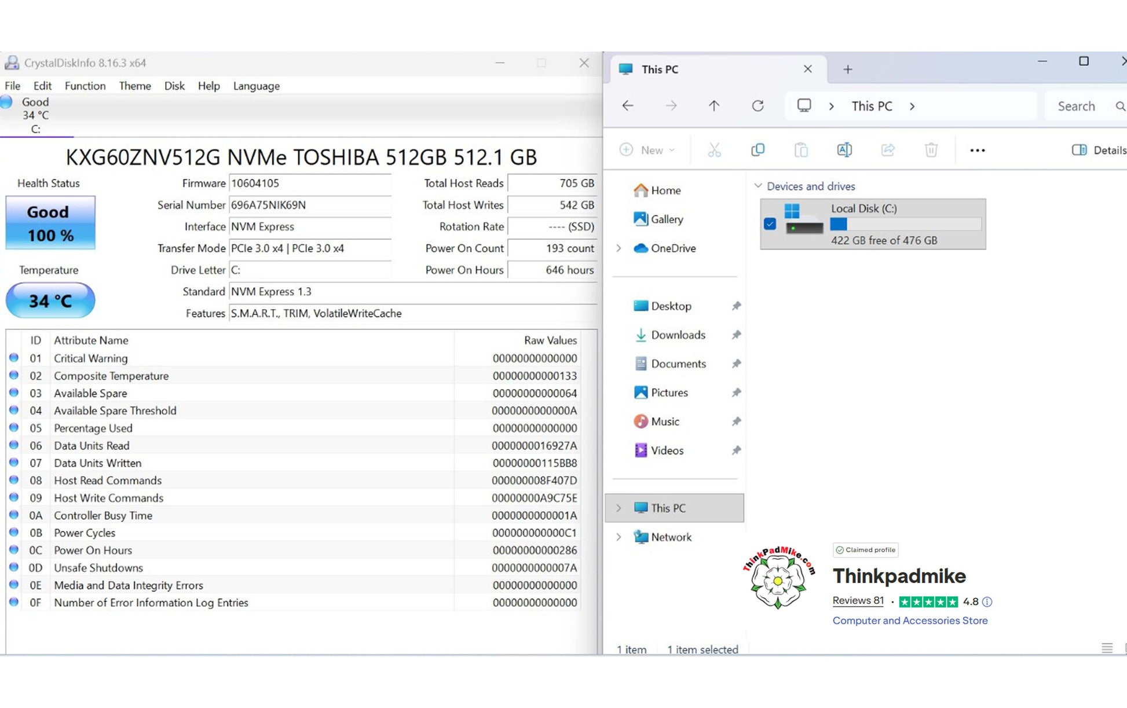Click the Delete trash icon
Image resolution: width=1127 pixels, height=708 pixels.
[x=931, y=151]
